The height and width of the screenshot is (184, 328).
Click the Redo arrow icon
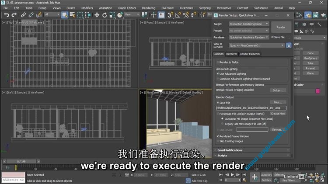pos(14,15)
